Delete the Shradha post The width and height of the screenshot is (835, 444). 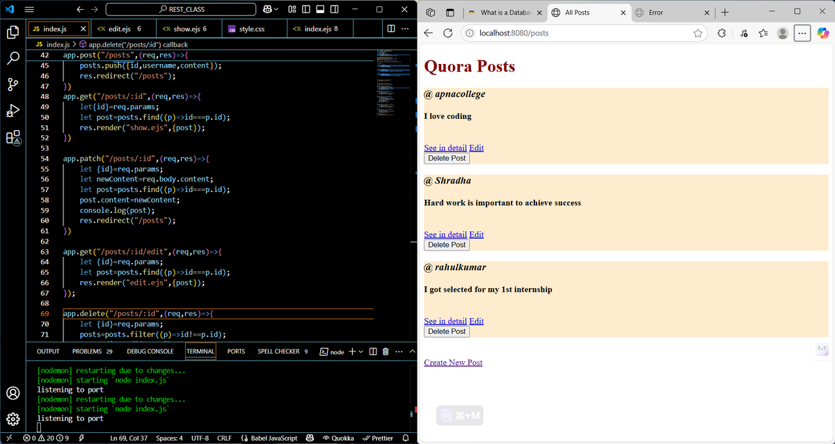(447, 245)
